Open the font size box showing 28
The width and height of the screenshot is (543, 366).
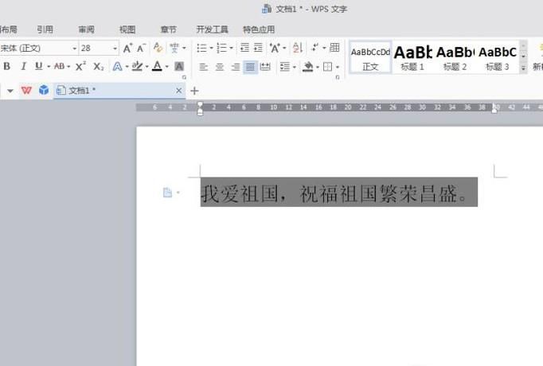(99, 48)
